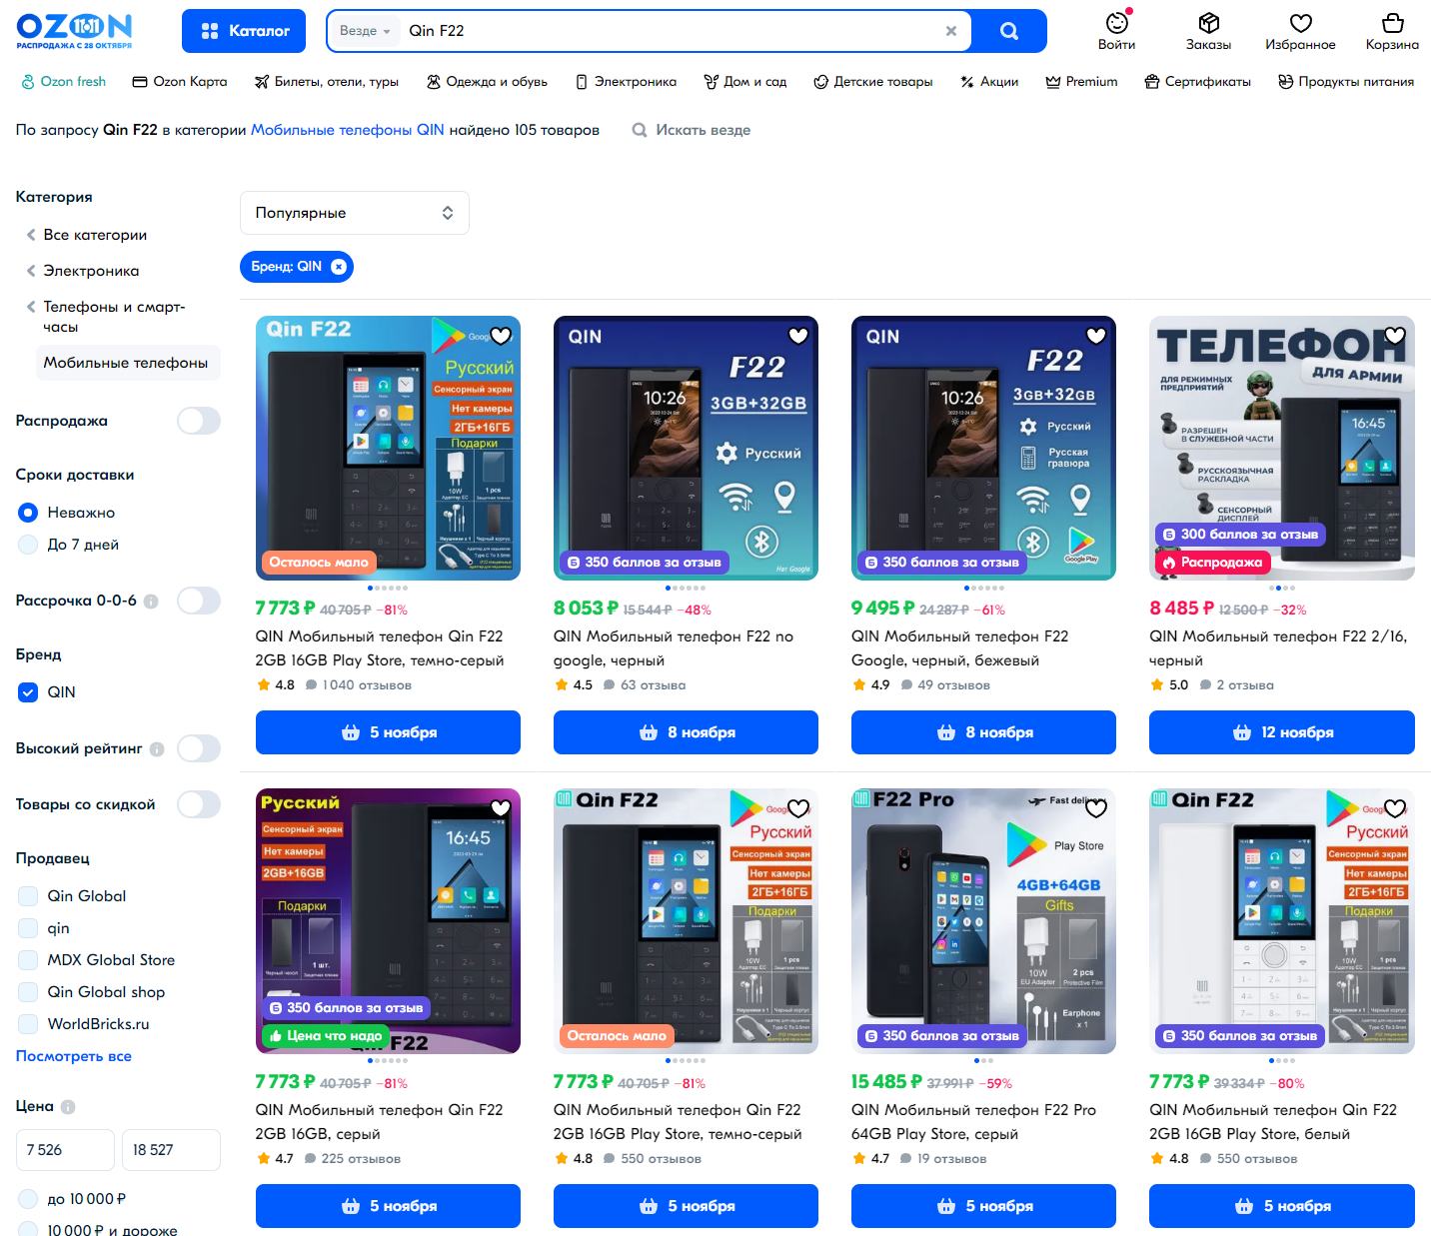Click Искать везде search everywhere link
Image resolution: width=1441 pixels, height=1236 pixels.
(692, 130)
